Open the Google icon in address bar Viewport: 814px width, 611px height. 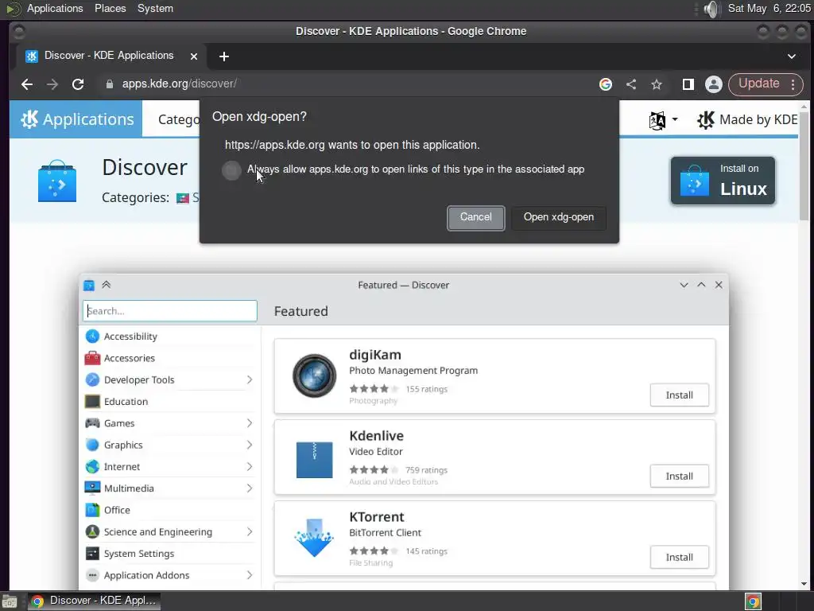pyautogui.click(x=605, y=84)
